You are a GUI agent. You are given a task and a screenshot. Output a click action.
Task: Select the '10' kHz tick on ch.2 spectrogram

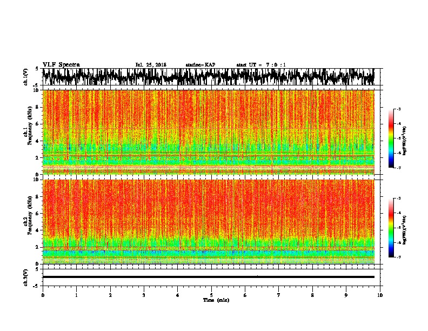(x=36, y=180)
